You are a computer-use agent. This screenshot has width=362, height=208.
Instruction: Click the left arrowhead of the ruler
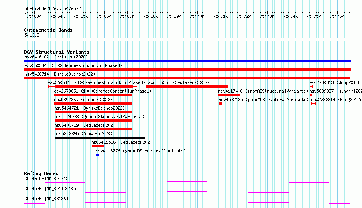click(25, 13)
